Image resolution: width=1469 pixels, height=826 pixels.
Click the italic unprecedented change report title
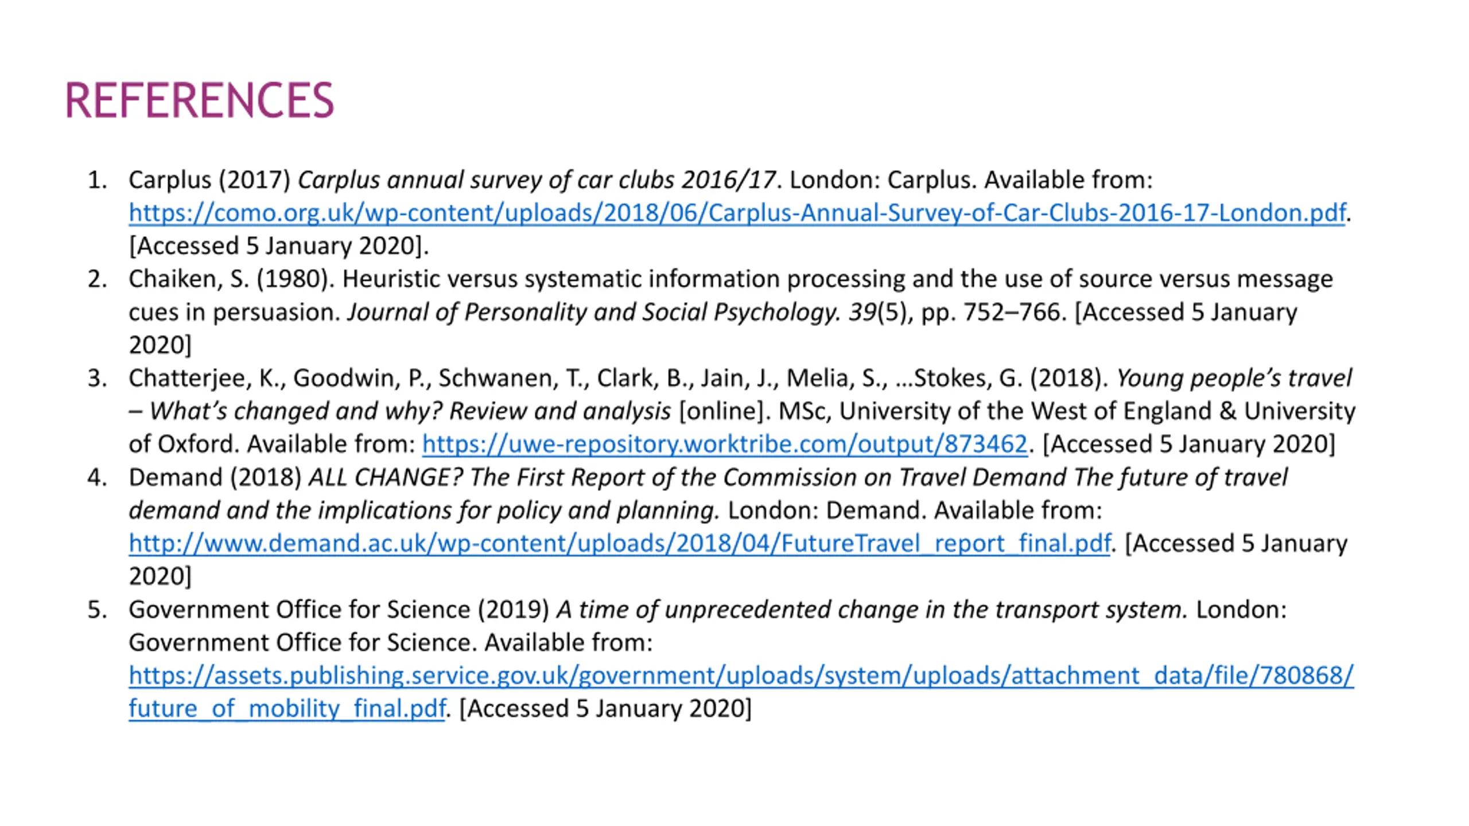tap(871, 609)
